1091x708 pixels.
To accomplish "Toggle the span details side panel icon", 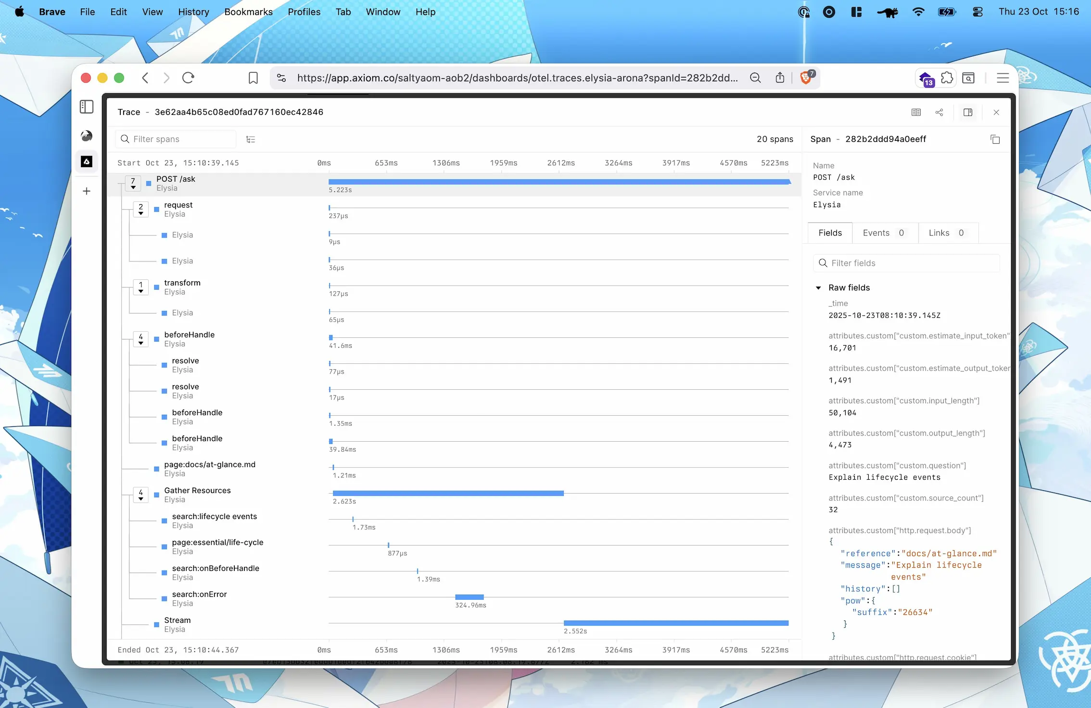I will point(968,112).
